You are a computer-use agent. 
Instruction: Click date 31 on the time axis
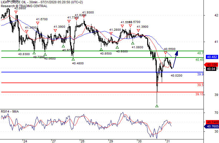click(168, 141)
